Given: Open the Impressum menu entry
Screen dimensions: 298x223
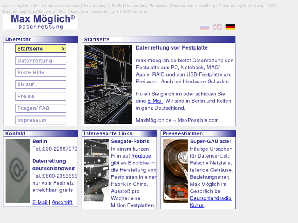Looking at the screenshot, I should point(41,120).
